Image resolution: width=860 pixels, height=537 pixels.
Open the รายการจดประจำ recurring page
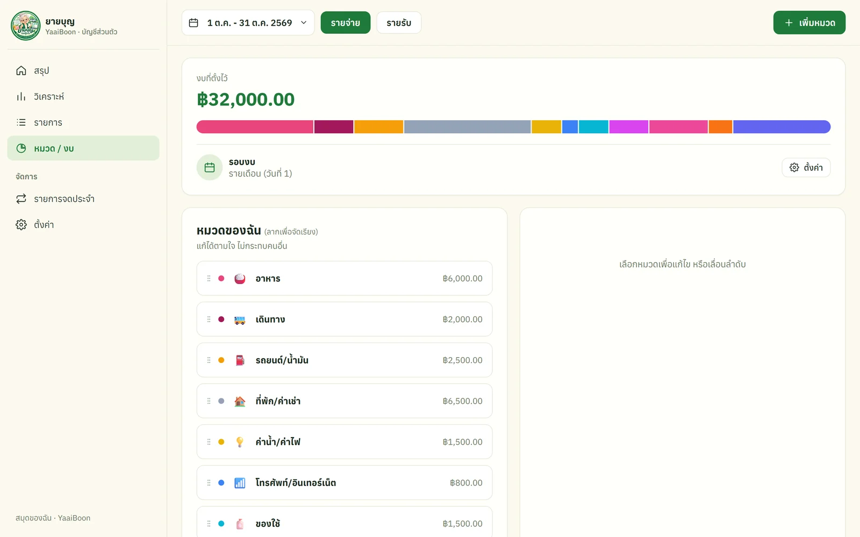click(83, 199)
